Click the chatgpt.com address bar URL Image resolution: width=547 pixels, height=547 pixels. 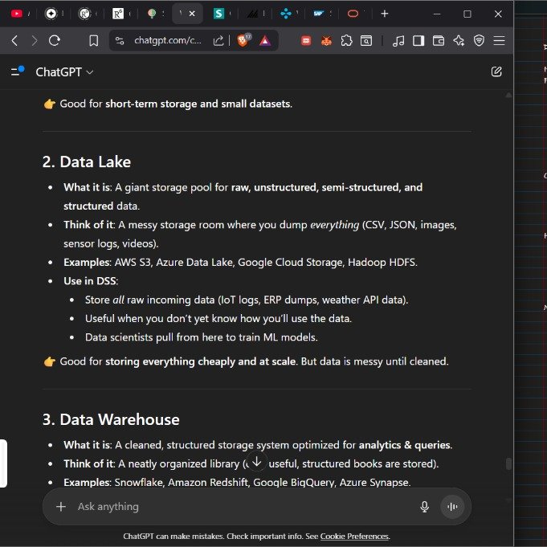coord(168,40)
